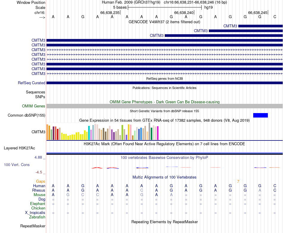Open Repeating Elements by RepeatMasker title

pos(164,222)
